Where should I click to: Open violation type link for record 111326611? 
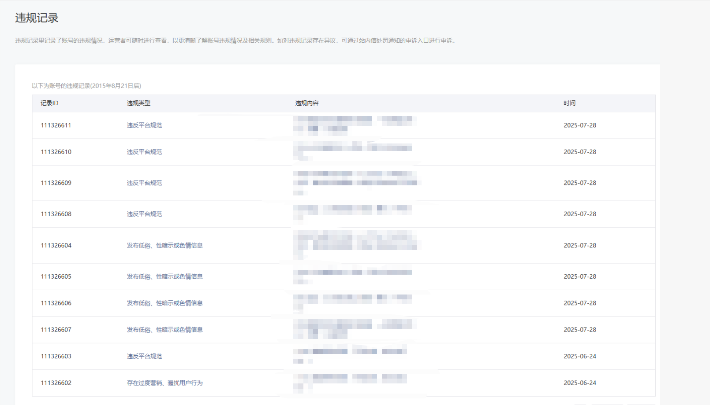144,125
